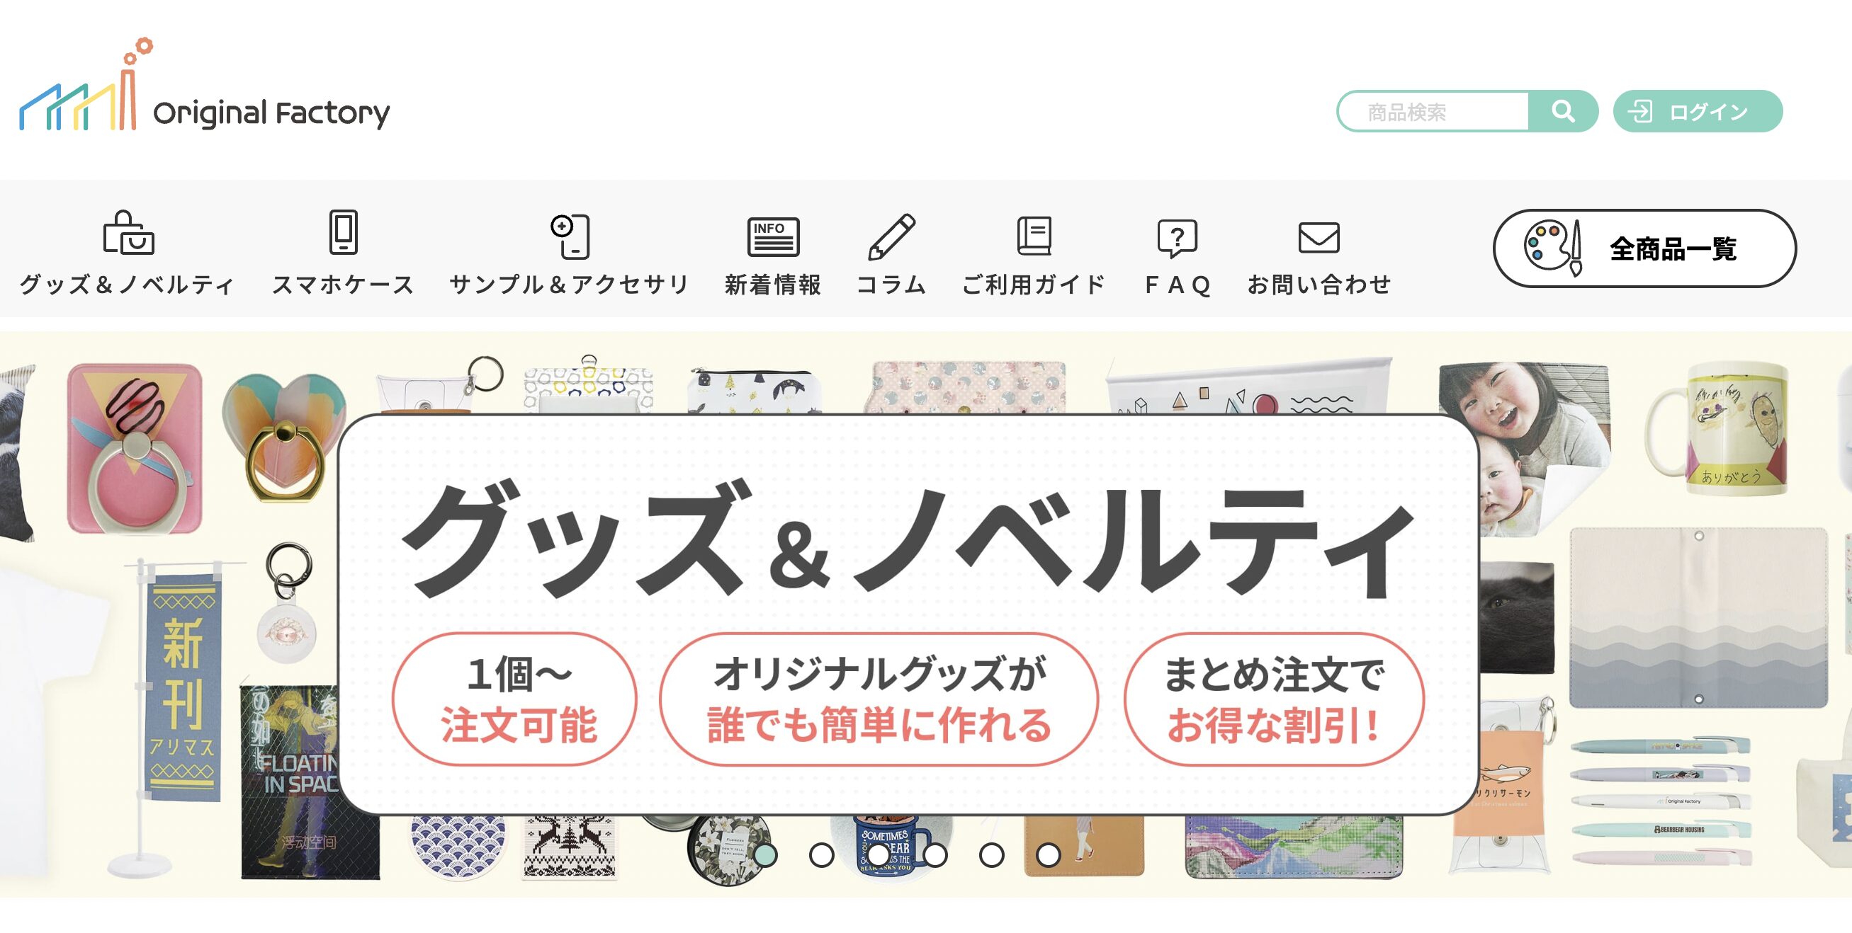Focus the 商品検索 search input field

click(x=1433, y=111)
